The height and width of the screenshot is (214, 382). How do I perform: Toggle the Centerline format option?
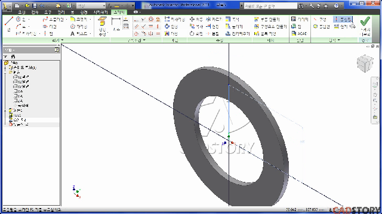pyautogui.click(x=343, y=19)
